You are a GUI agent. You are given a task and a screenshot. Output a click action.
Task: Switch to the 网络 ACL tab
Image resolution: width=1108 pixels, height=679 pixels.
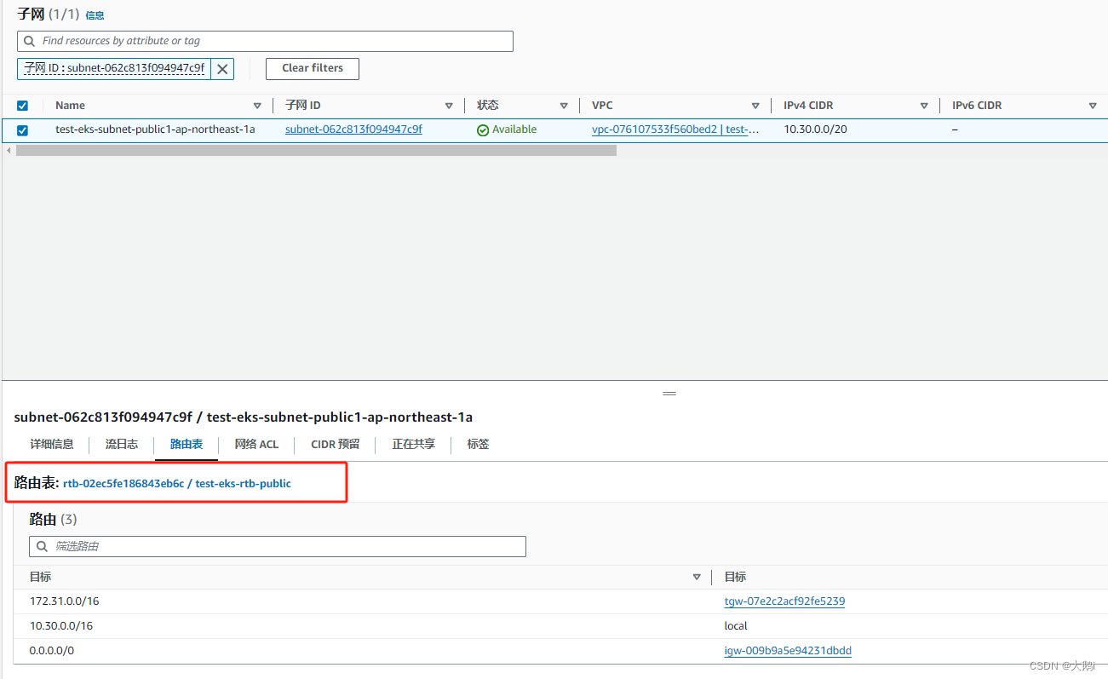coord(256,444)
